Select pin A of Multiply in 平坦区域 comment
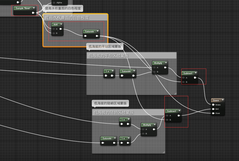 (x=155, y=68)
